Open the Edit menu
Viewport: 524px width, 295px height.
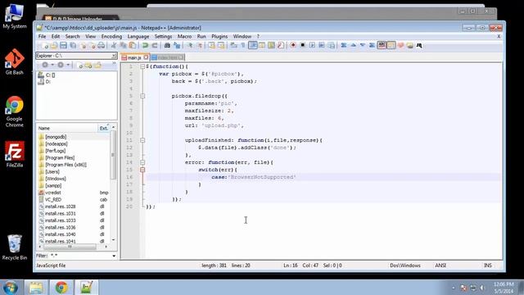point(56,36)
